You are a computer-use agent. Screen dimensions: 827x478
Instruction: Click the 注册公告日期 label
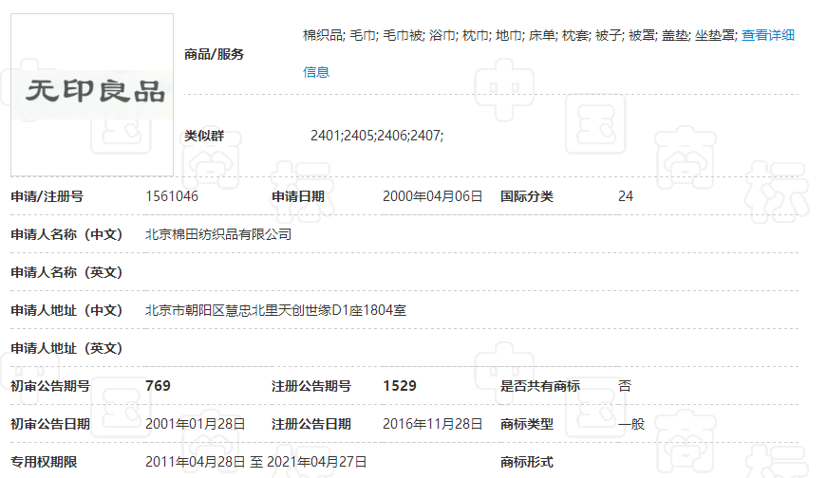pyautogui.click(x=311, y=424)
